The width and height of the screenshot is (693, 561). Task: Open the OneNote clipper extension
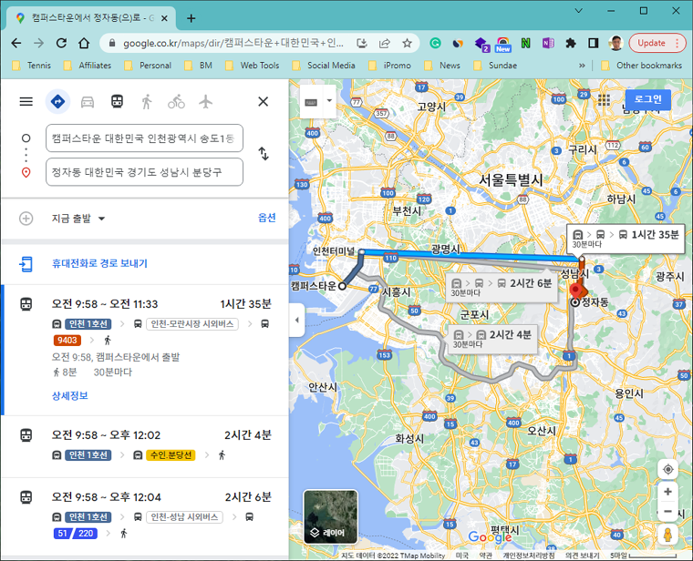click(x=548, y=43)
